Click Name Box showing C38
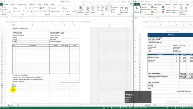This screenshot has width=193, height=109. 140,18
